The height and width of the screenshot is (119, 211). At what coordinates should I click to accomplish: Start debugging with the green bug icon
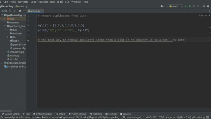[190, 6]
